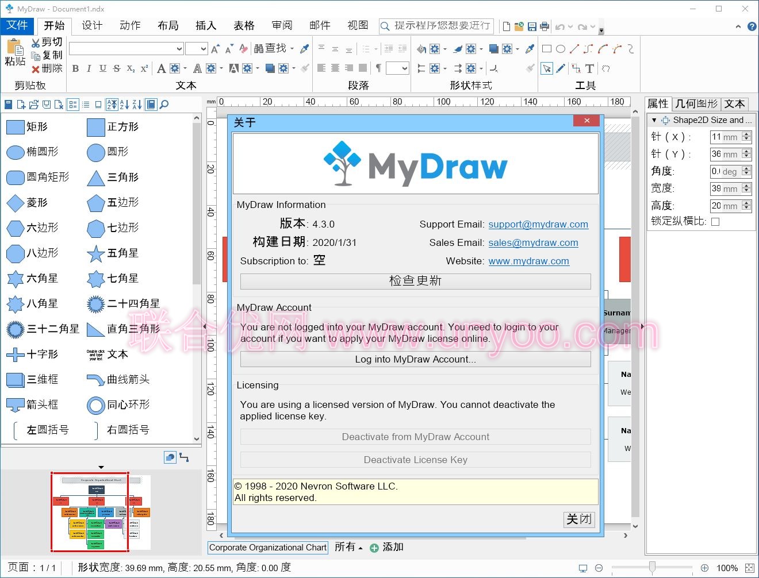The height and width of the screenshot is (578, 759).
Task: Select the Text (T) tool
Action: click(589, 68)
